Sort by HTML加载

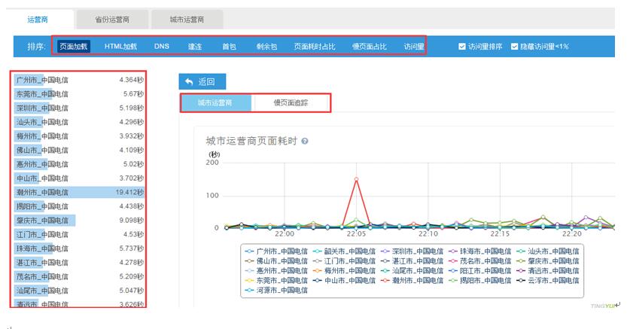point(120,47)
